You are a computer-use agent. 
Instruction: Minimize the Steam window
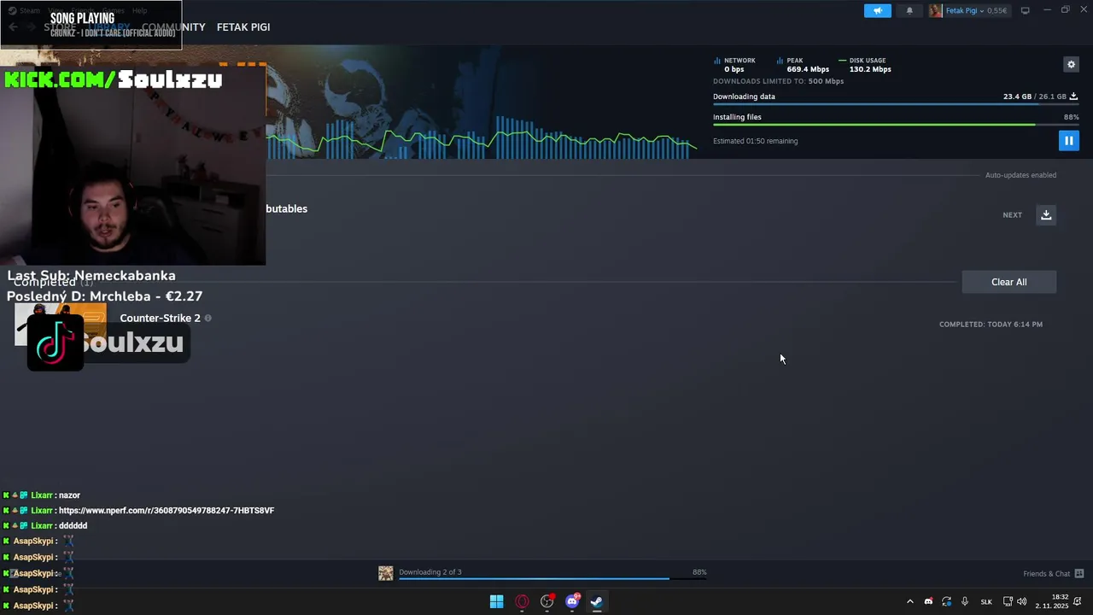[x=1047, y=10]
